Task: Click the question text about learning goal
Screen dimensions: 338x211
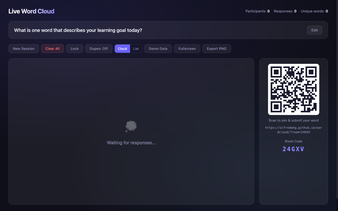Action: [x=78, y=30]
